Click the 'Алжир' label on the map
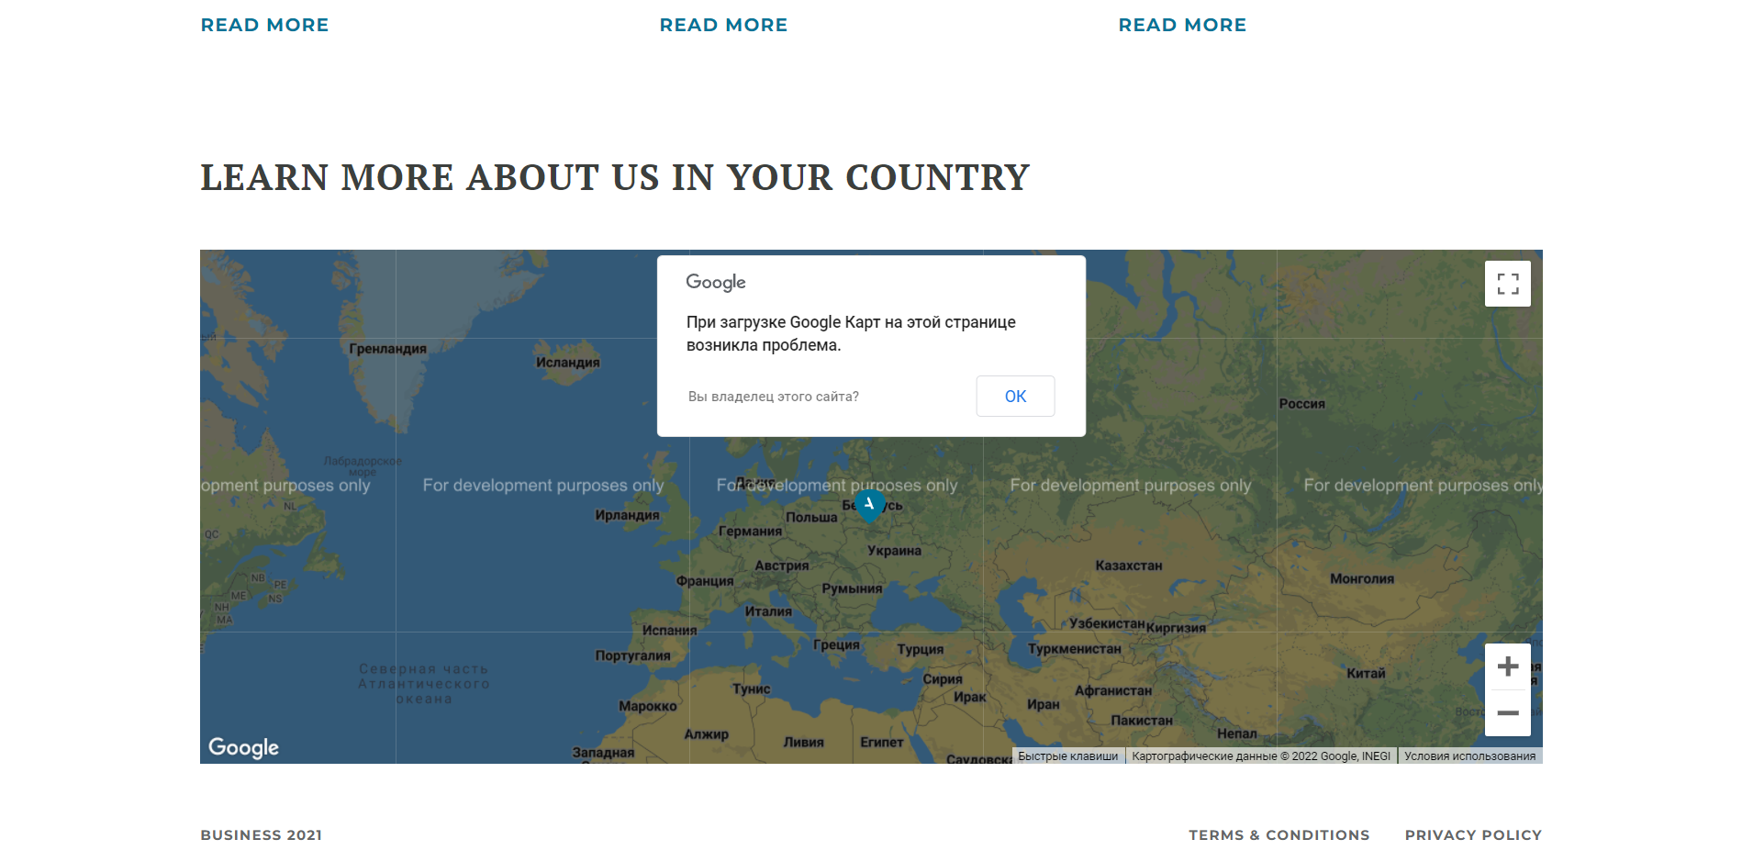 tap(706, 734)
